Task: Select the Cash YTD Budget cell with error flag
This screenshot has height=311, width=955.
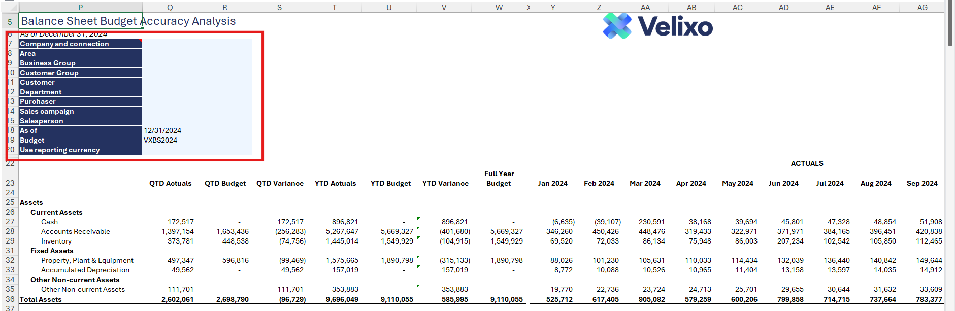Action: click(391, 222)
